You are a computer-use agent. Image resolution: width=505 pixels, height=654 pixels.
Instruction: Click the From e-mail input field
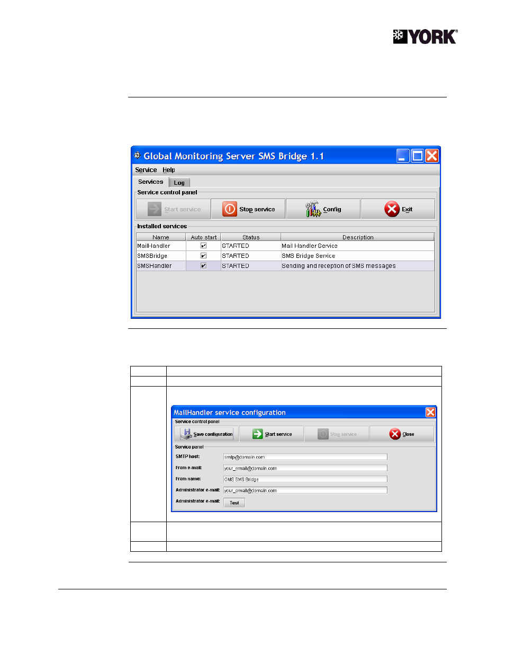coord(305,468)
